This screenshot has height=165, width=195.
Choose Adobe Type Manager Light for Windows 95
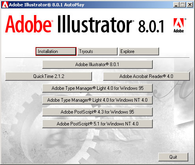coord(97,88)
